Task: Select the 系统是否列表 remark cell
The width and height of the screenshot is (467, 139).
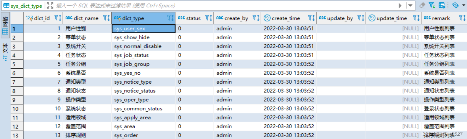Action: pos(444,73)
